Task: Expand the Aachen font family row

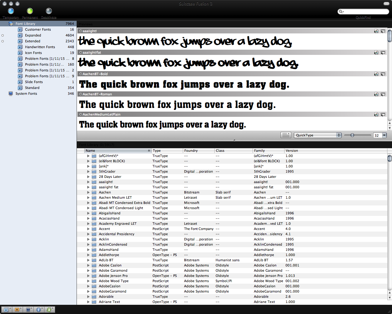Action: 88,192
